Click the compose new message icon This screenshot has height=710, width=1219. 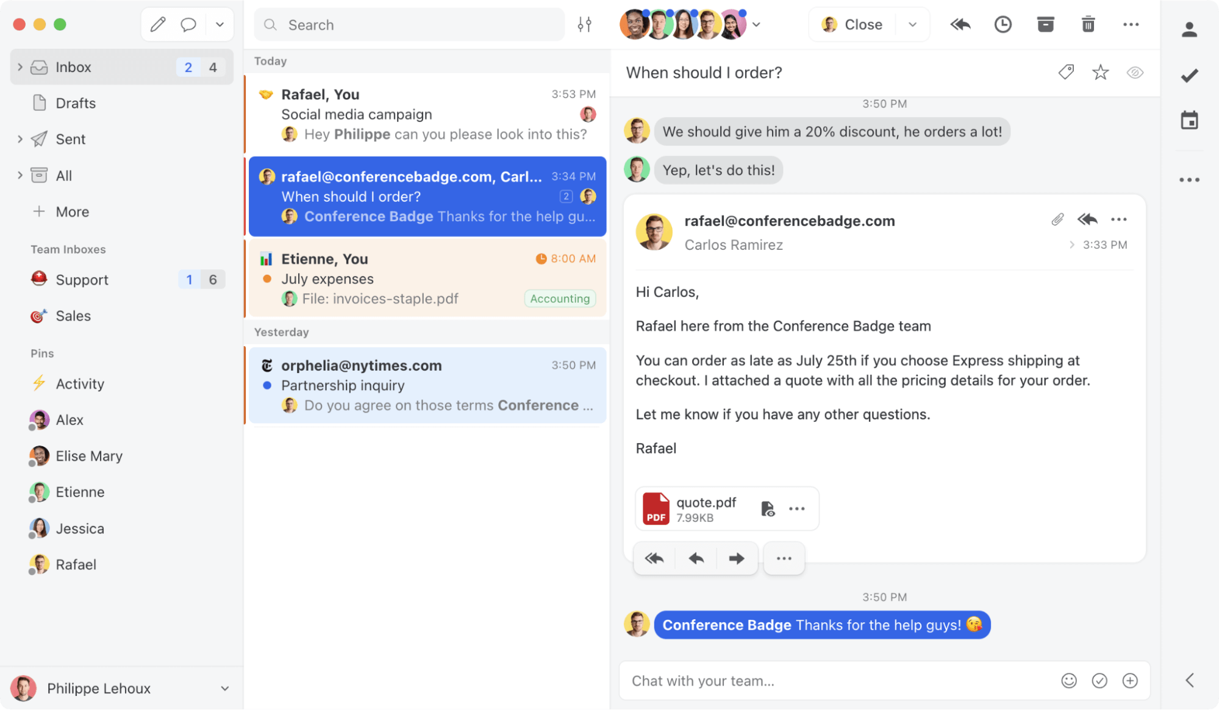[157, 24]
